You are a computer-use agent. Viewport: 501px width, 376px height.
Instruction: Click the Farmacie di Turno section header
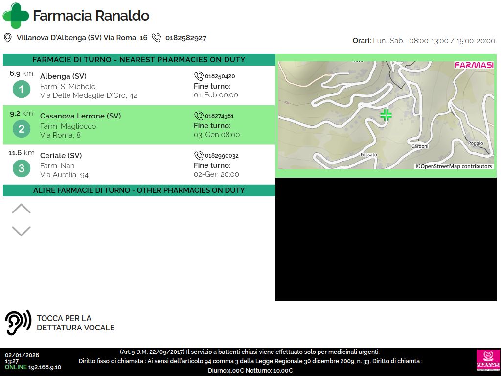(x=139, y=60)
